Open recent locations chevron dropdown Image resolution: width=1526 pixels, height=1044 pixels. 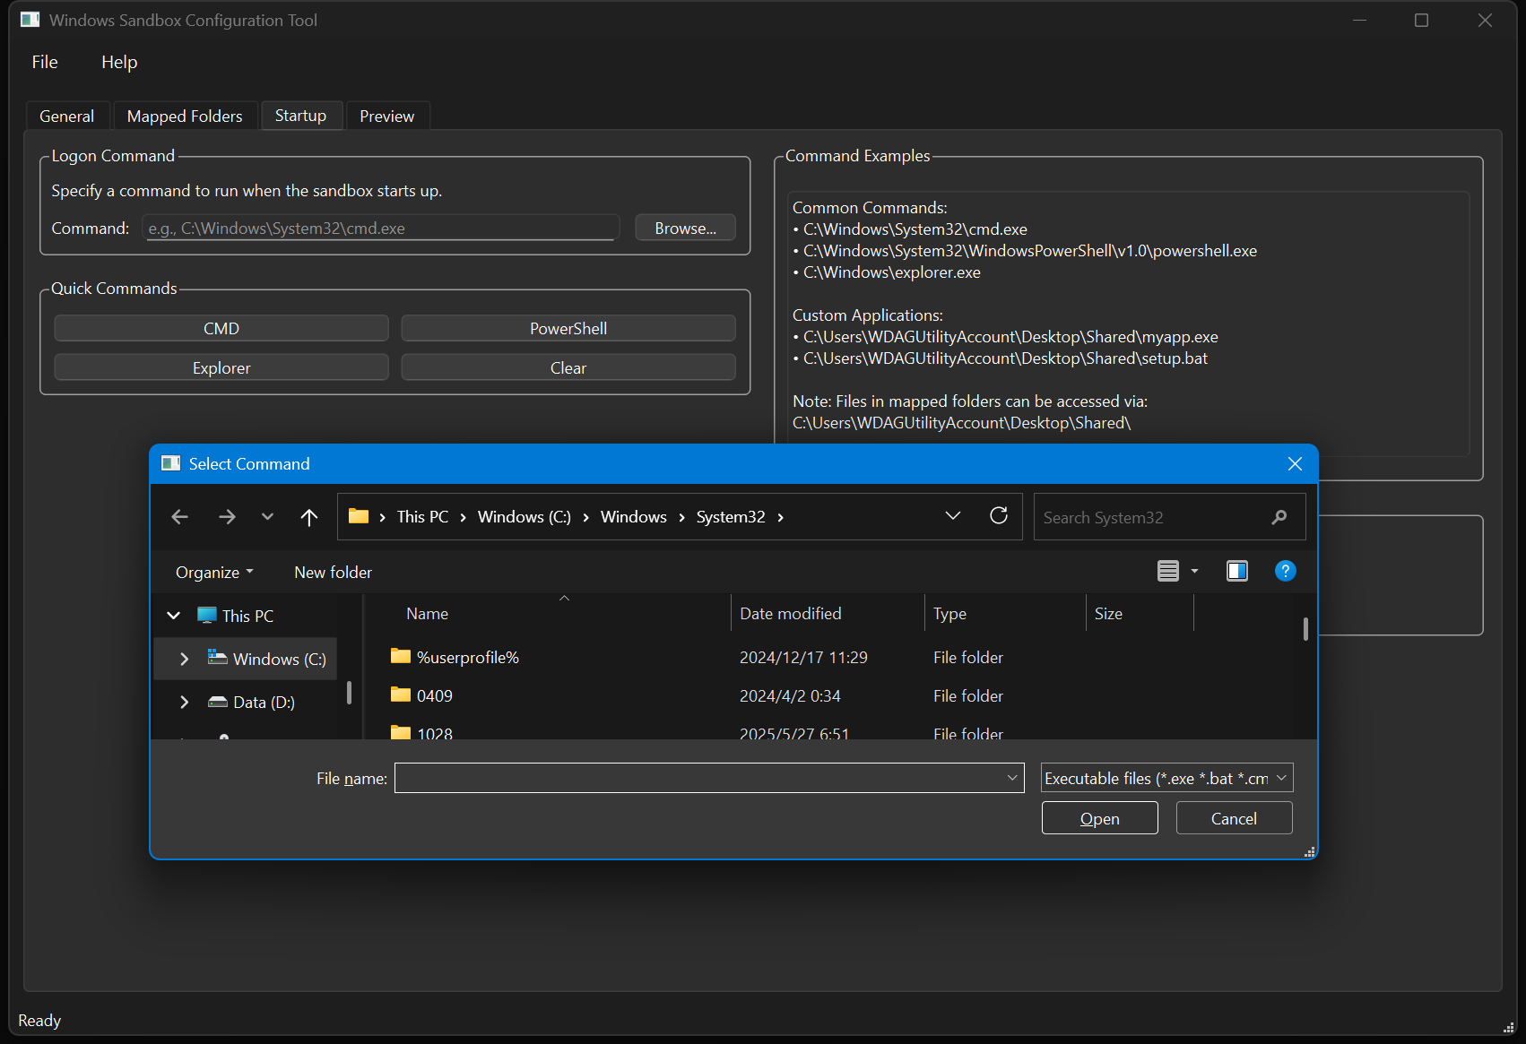coord(267,517)
